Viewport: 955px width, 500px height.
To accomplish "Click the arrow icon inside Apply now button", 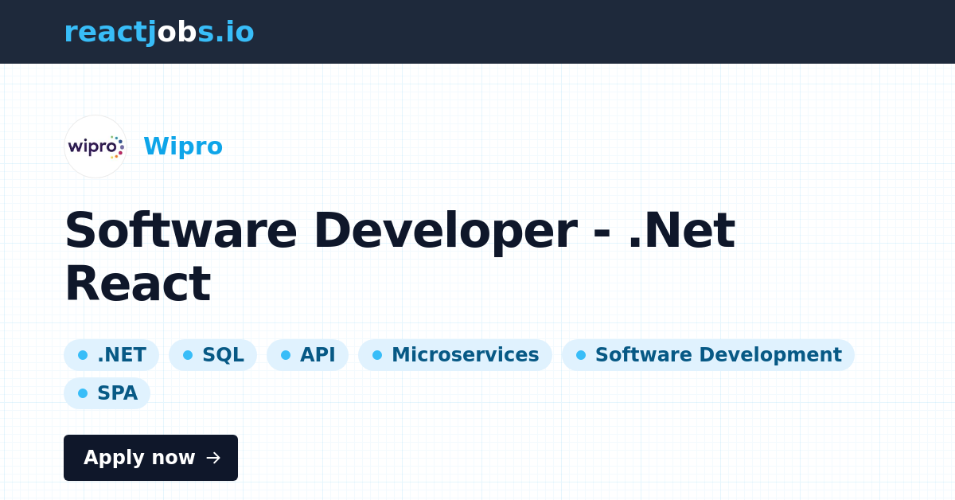I will tap(213, 458).
